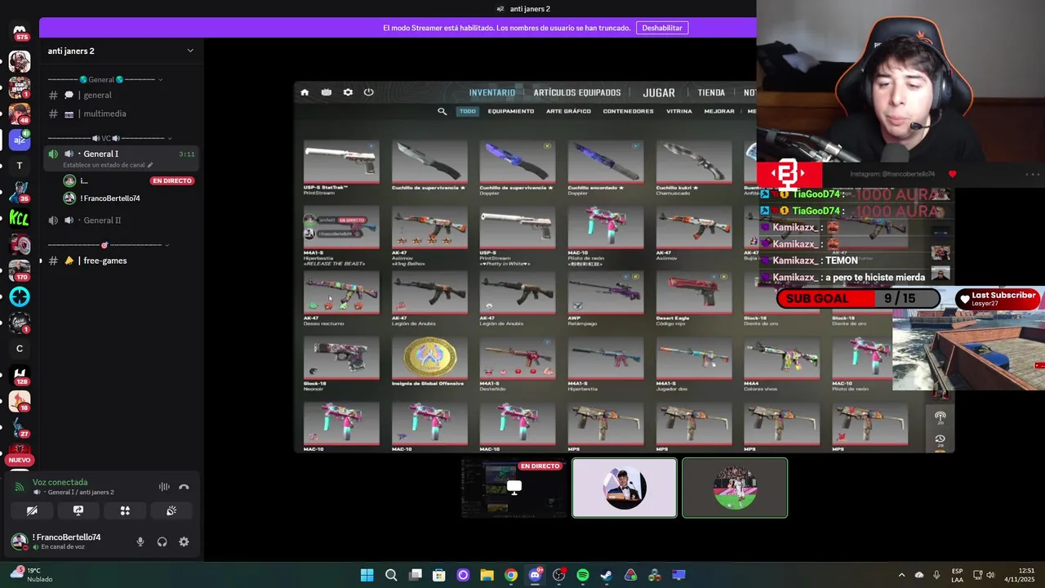Open Spotify from the taskbar

click(582, 575)
